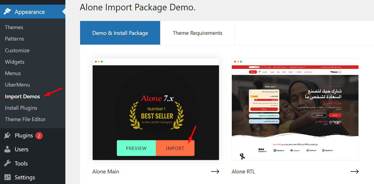Click the Plugins plug icon

tap(7, 136)
